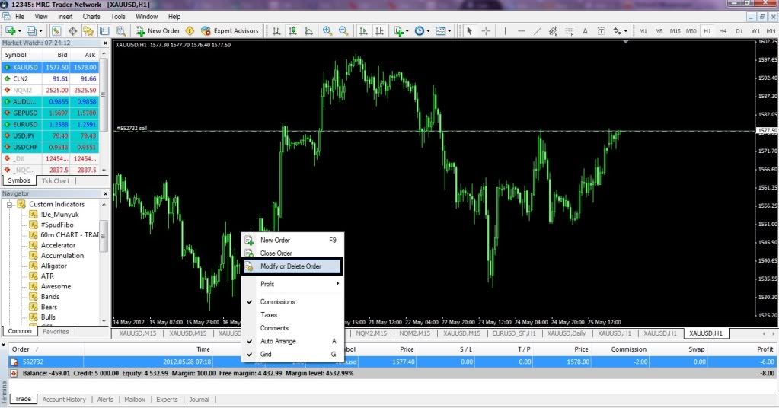
Task: Toggle chart auto scroll icon
Action: click(363, 30)
